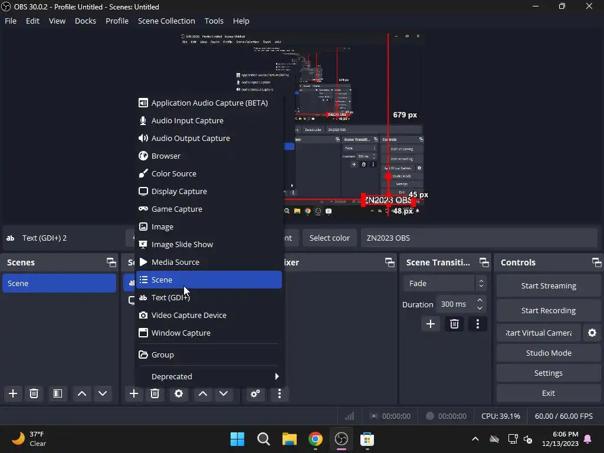Screen dimensions: 604x453
Task: Open the Profile menu
Action: (x=117, y=21)
